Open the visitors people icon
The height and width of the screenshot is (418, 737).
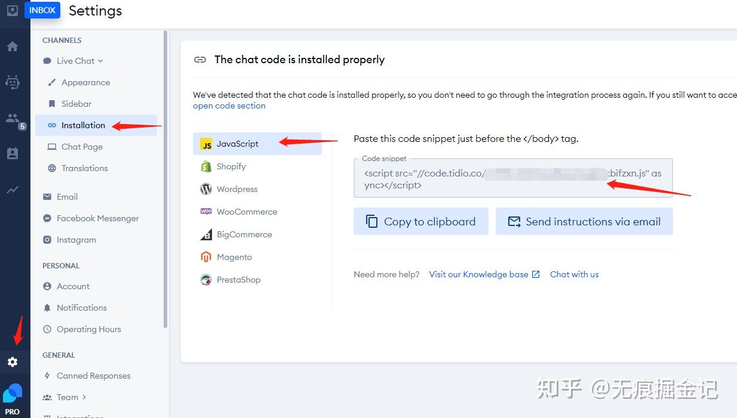pos(13,118)
